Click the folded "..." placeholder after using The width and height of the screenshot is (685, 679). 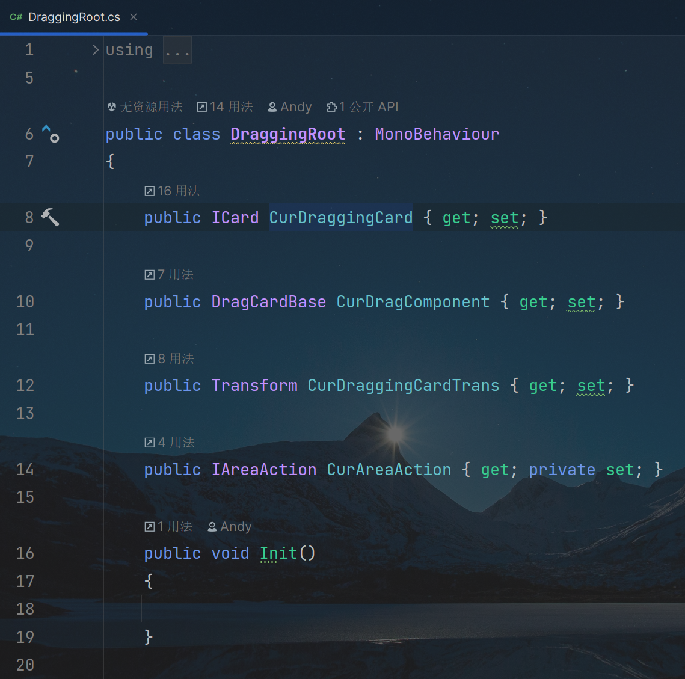pyautogui.click(x=177, y=51)
